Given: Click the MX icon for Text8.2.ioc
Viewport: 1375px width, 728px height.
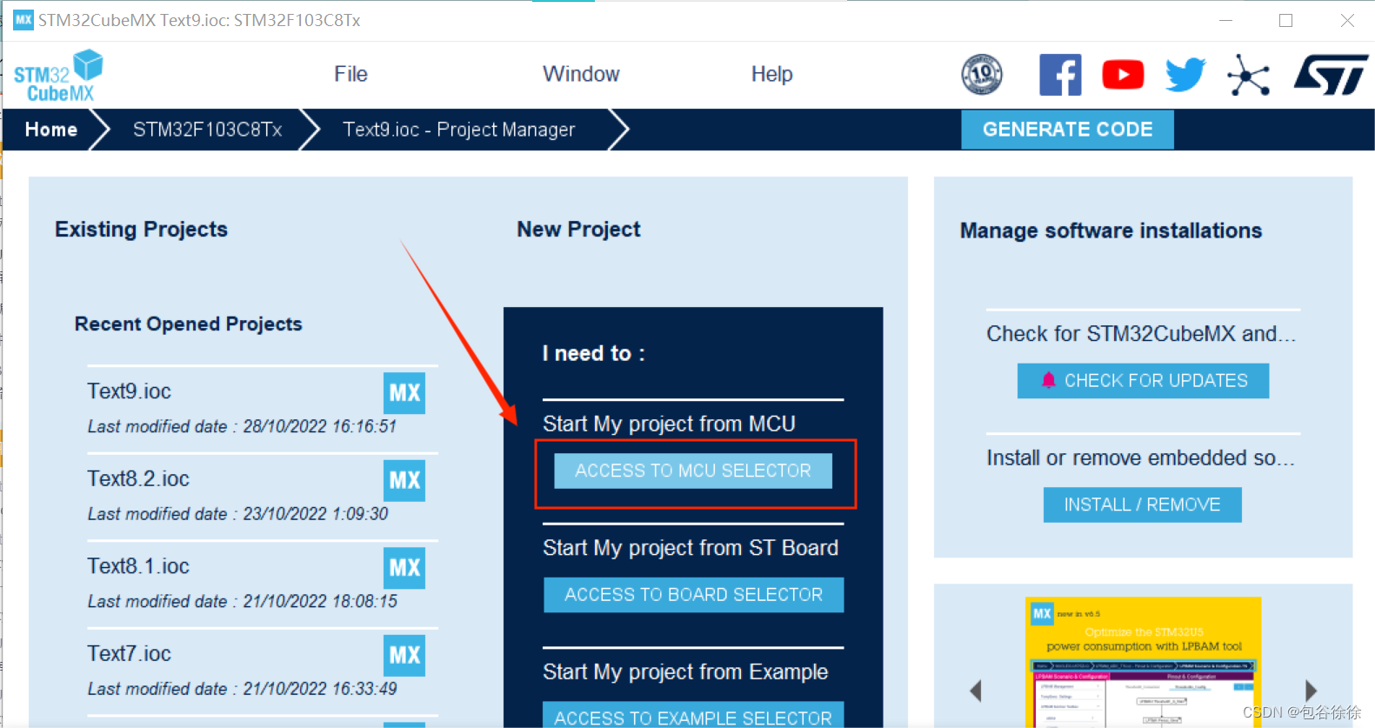Looking at the screenshot, I should [404, 480].
